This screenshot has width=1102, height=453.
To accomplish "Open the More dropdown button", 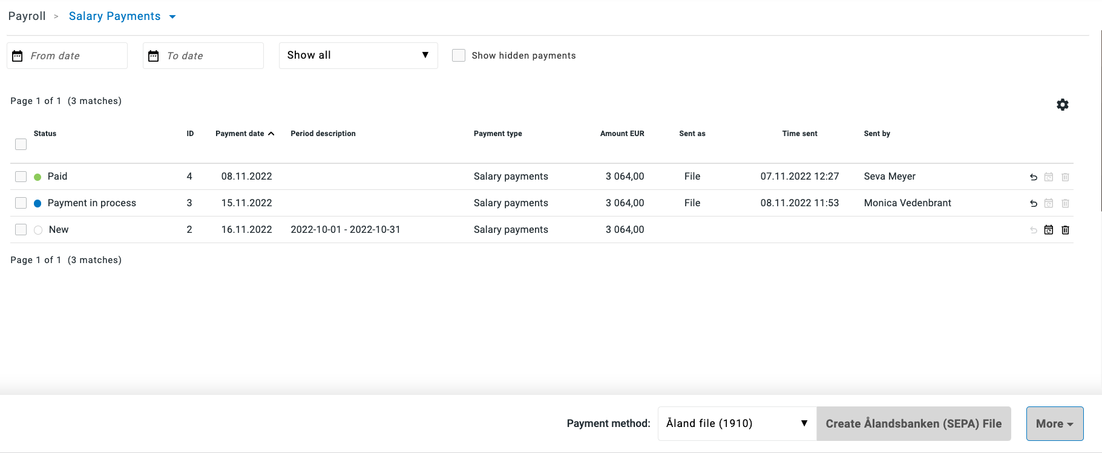I will coord(1054,423).
